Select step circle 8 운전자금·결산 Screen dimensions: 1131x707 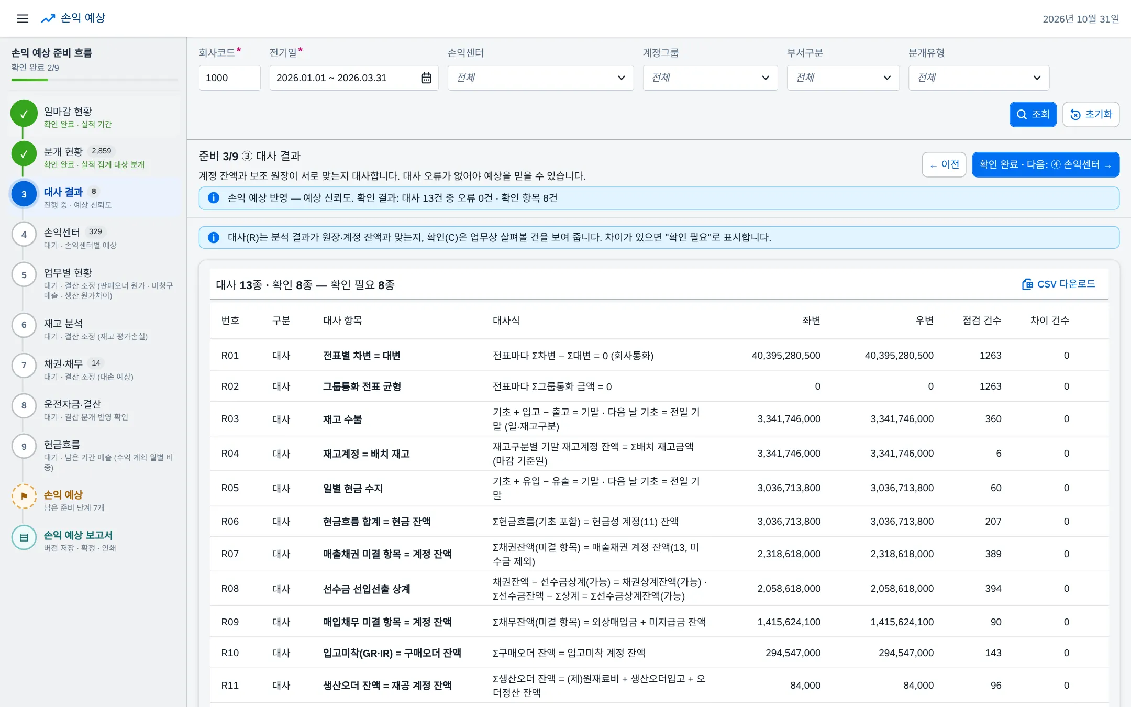pos(24,406)
